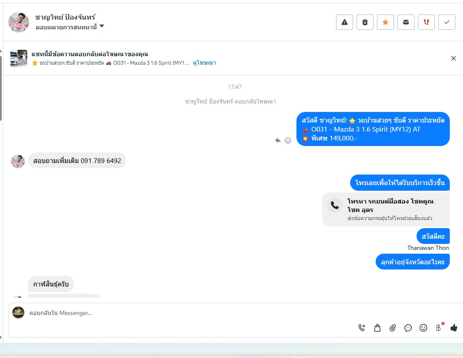The image size is (463, 358).
Task: Focus the Messenger reply input field
Action: click(189, 313)
